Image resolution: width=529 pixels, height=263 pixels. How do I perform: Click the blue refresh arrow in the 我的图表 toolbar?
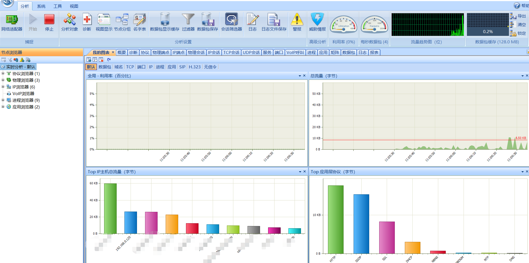[x=109, y=59]
